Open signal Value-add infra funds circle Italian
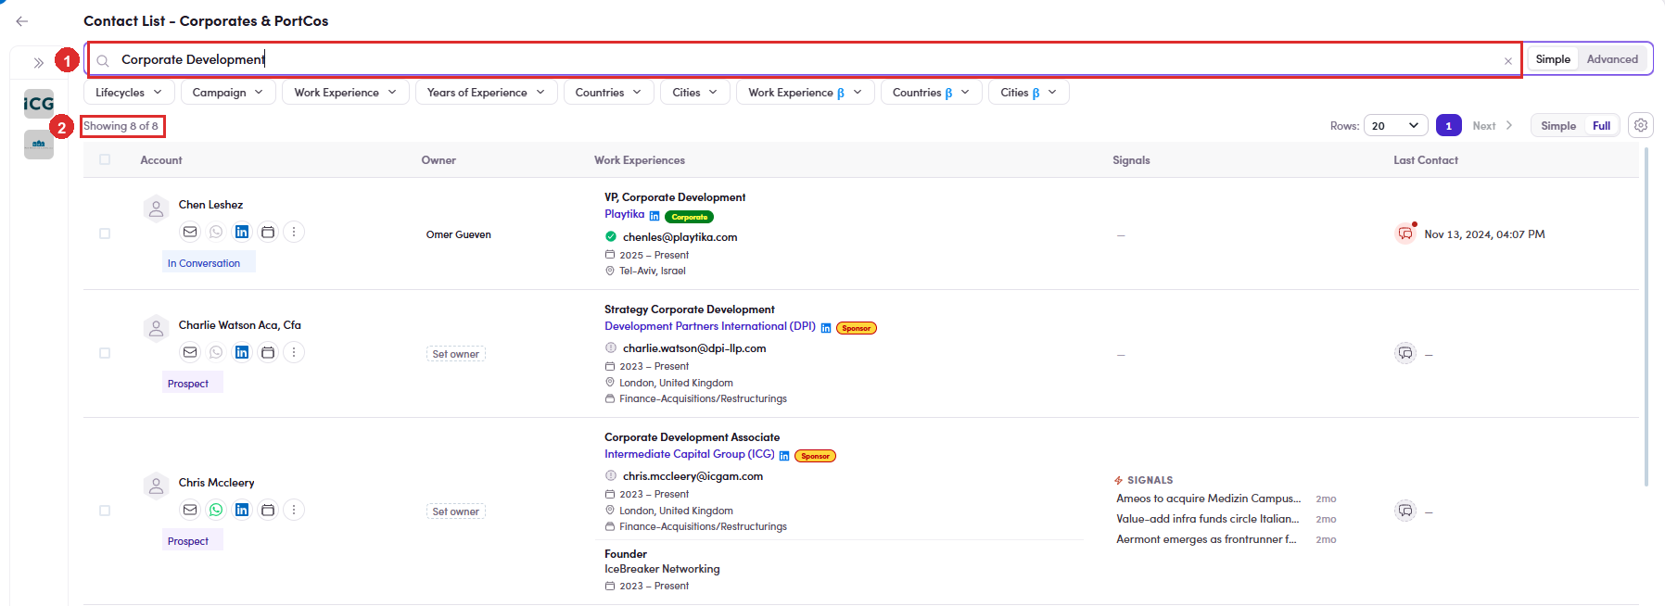Image resolution: width=1665 pixels, height=606 pixels. pos(1208,519)
